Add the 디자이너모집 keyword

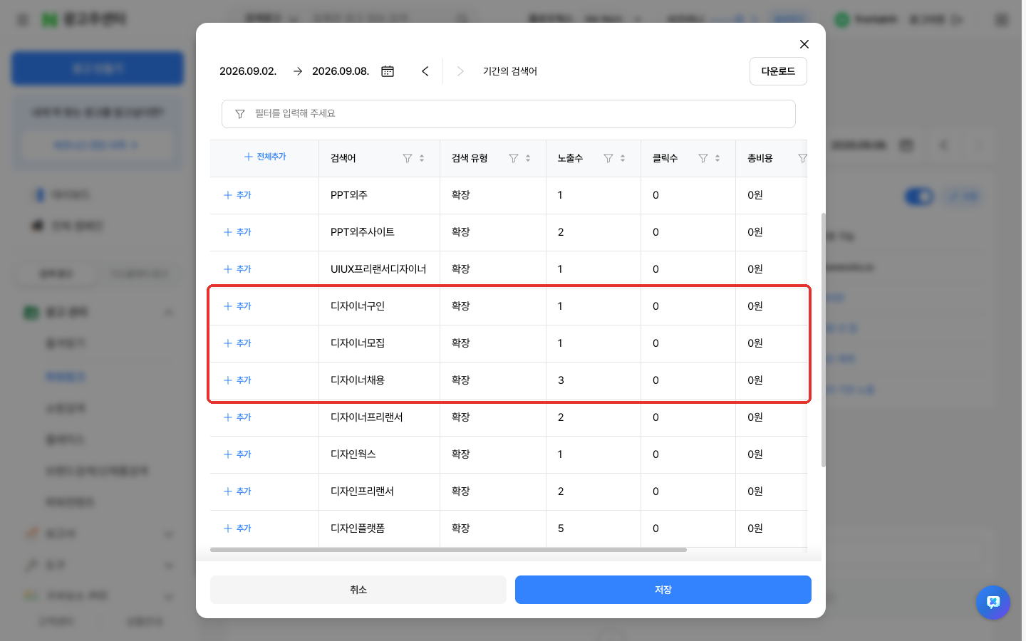pos(237,343)
